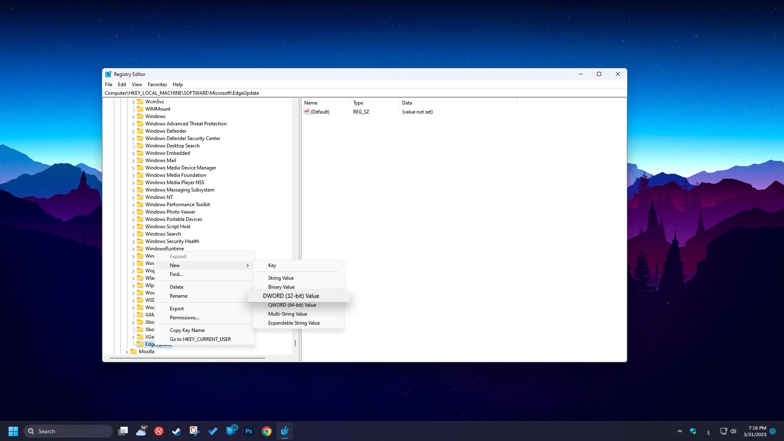Image resolution: width=784 pixels, height=441 pixels.
Task: Expand the Windows key node
Action: tap(133, 117)
